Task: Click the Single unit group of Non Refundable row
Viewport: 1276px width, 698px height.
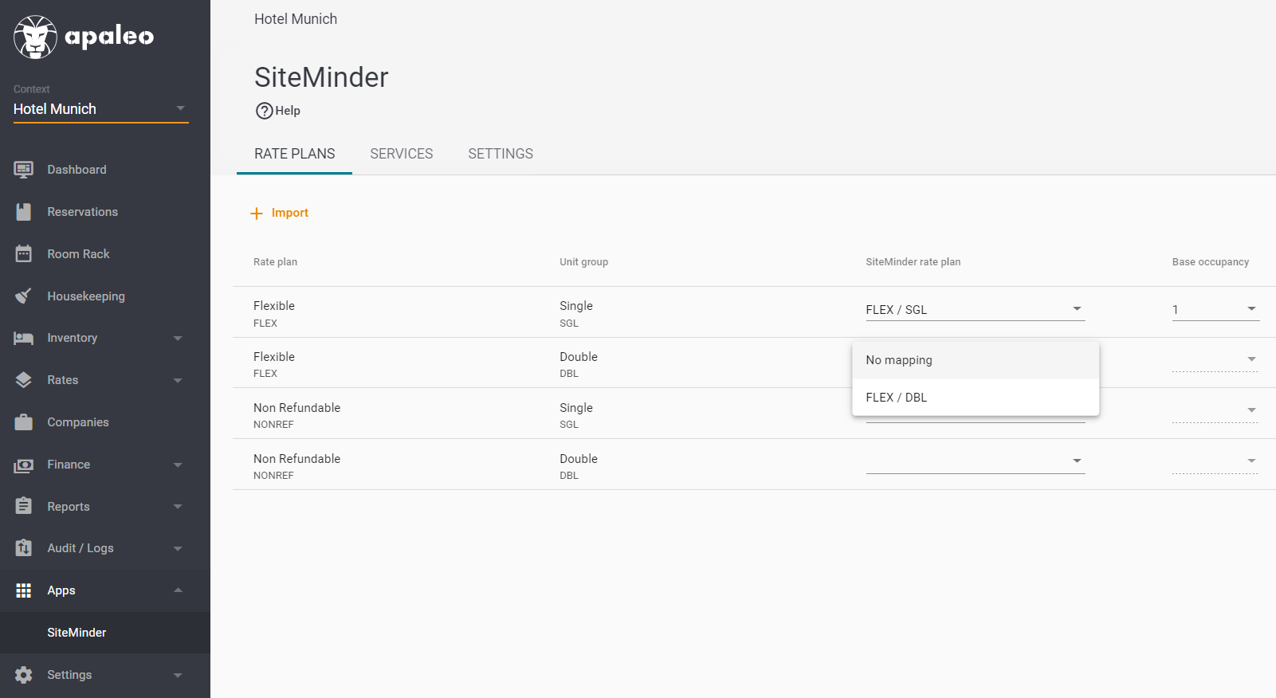Action: click(576, 408)
